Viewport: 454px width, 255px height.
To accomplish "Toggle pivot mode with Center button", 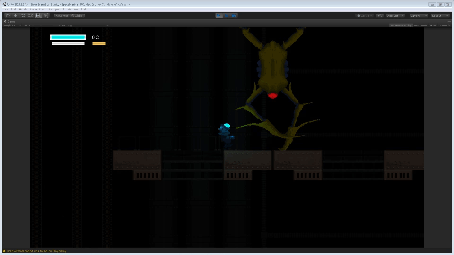I will [62, 16].
